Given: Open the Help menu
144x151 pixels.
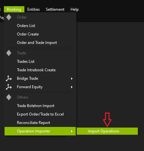Looking at the screenshot, I should click(74, 9).
